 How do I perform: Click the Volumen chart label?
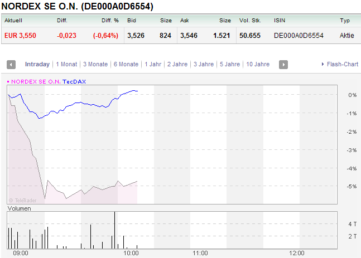click(20, 208)
